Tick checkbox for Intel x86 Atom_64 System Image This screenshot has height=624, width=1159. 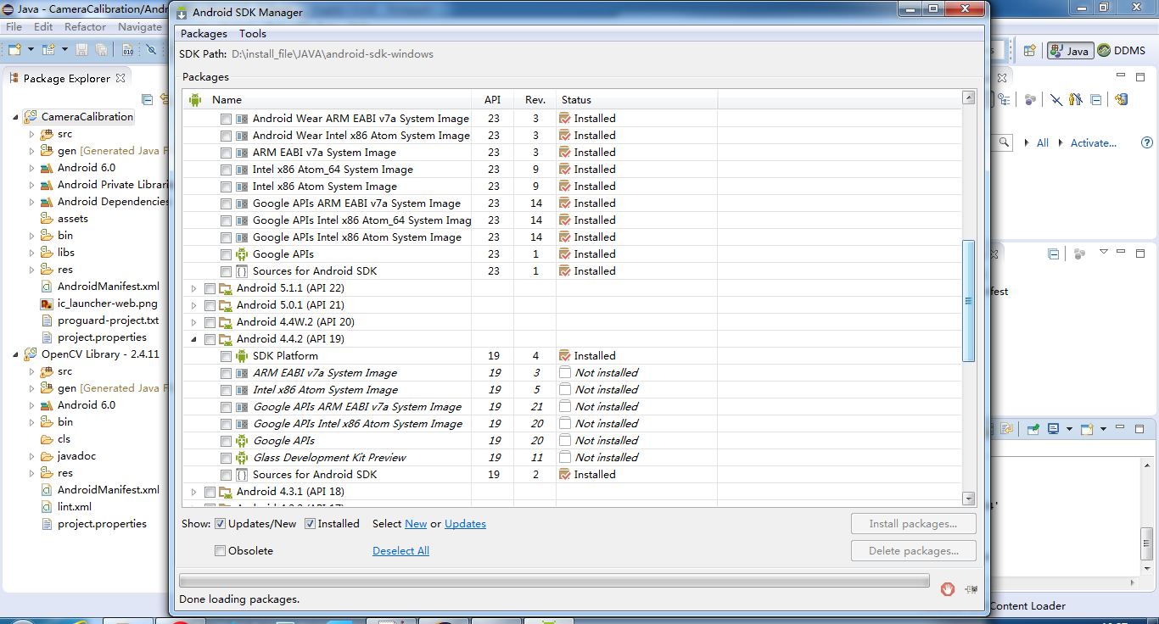226,170
